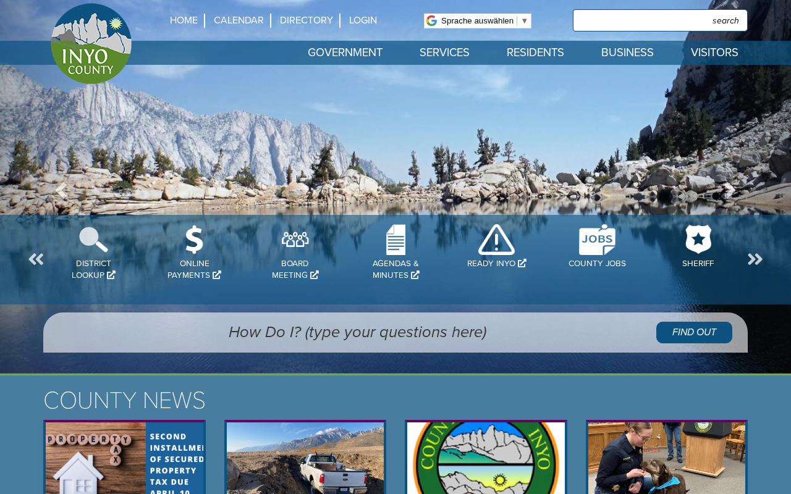Image resolution: width=791 pixels, height=494 pixels.
Task: Click the Find Out button
Action: pyautogui.click(x=694, y=332)
